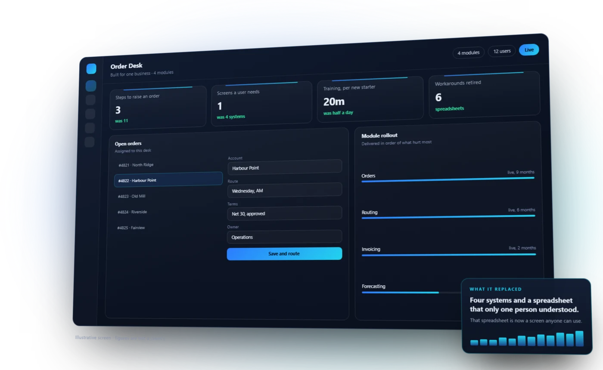This screenshot has height=370, width=603.
Task: Click the 'Assigned to this desk' caption
Action: coord(133,151)
